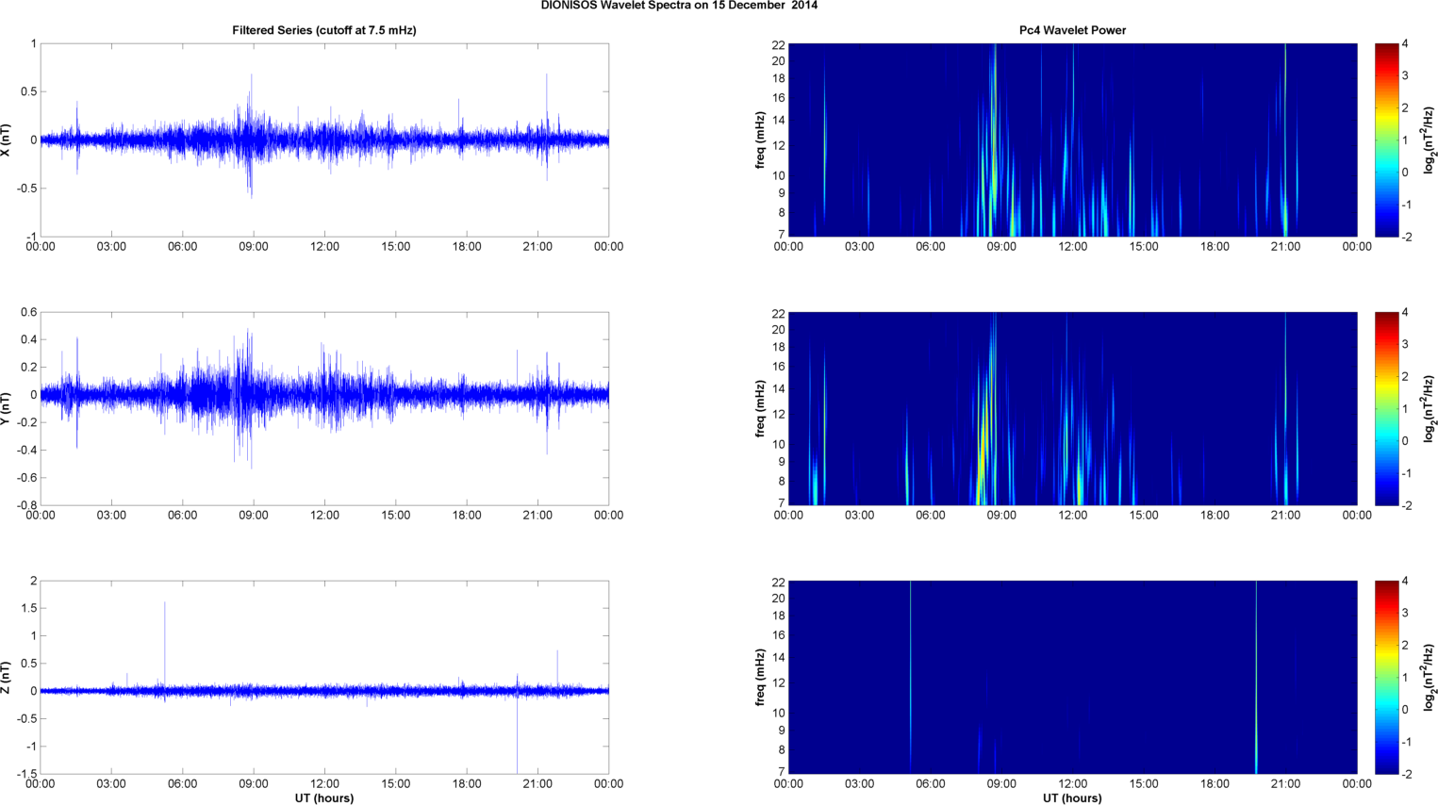Open the Y component wavelet power spectrogram
The height and width of the screenshot is (805, 1438).
point(1072,408)
